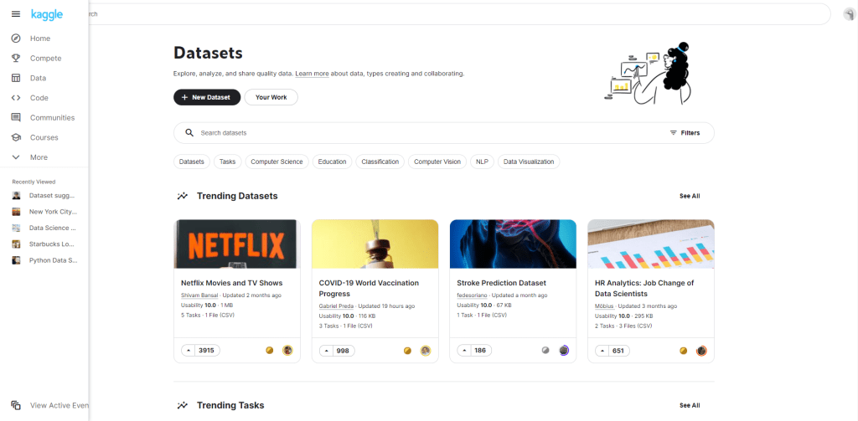858x421 pixels.
Task: Select the Computer Science filter chip
Action: click(x=277, y=162)
